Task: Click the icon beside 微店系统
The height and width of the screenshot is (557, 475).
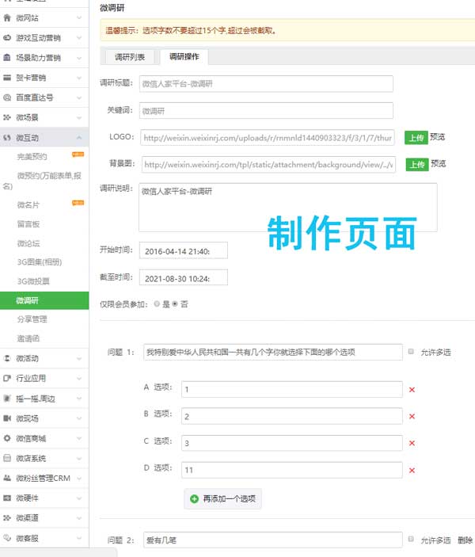Action: (x=7, y=458)
